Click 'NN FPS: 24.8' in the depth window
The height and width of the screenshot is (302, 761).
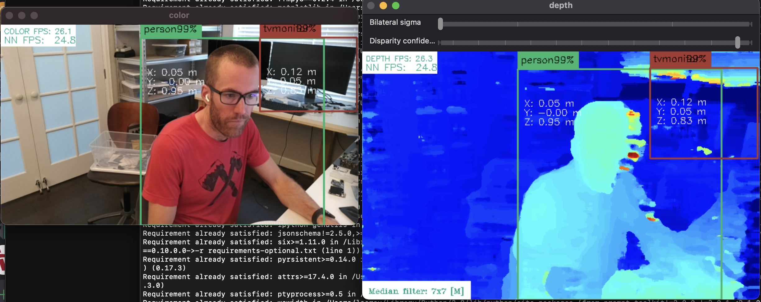(x=401, y=68)
